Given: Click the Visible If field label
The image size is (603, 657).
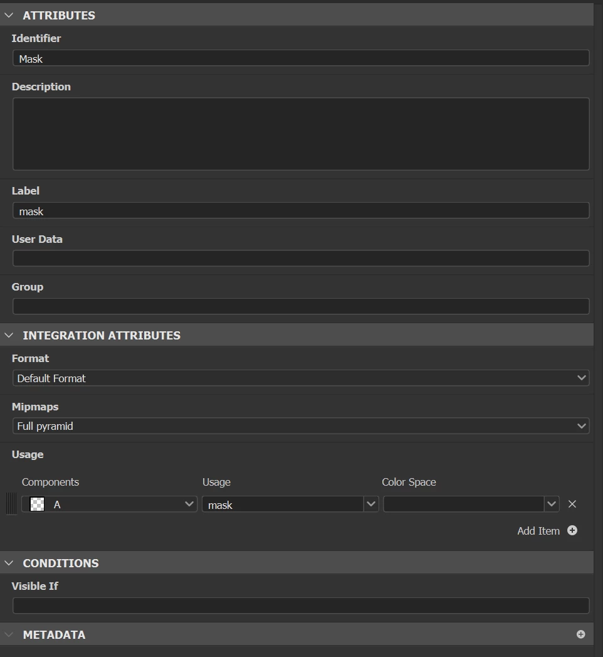Looking at the screenshot, I should [x=34, y=586].
